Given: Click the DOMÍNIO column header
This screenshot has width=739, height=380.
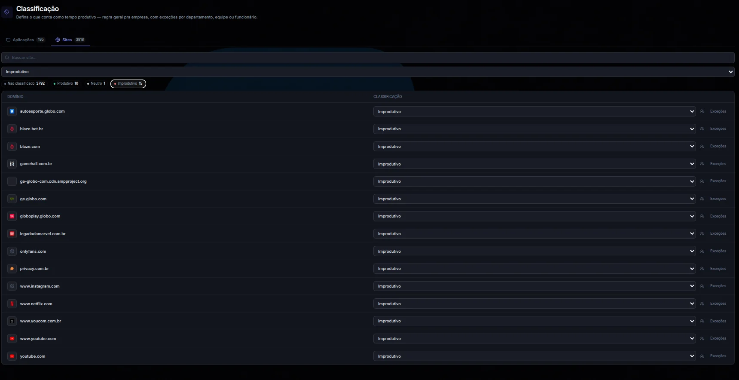Looking at the screenshot, I should point(15,97).
